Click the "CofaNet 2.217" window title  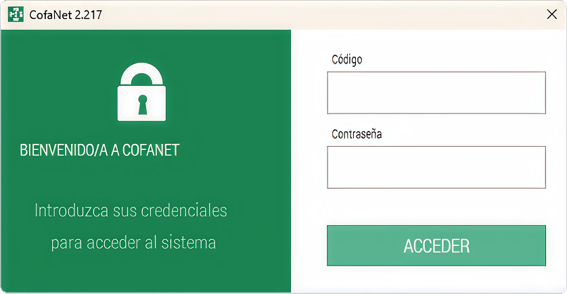click(66, 14)
